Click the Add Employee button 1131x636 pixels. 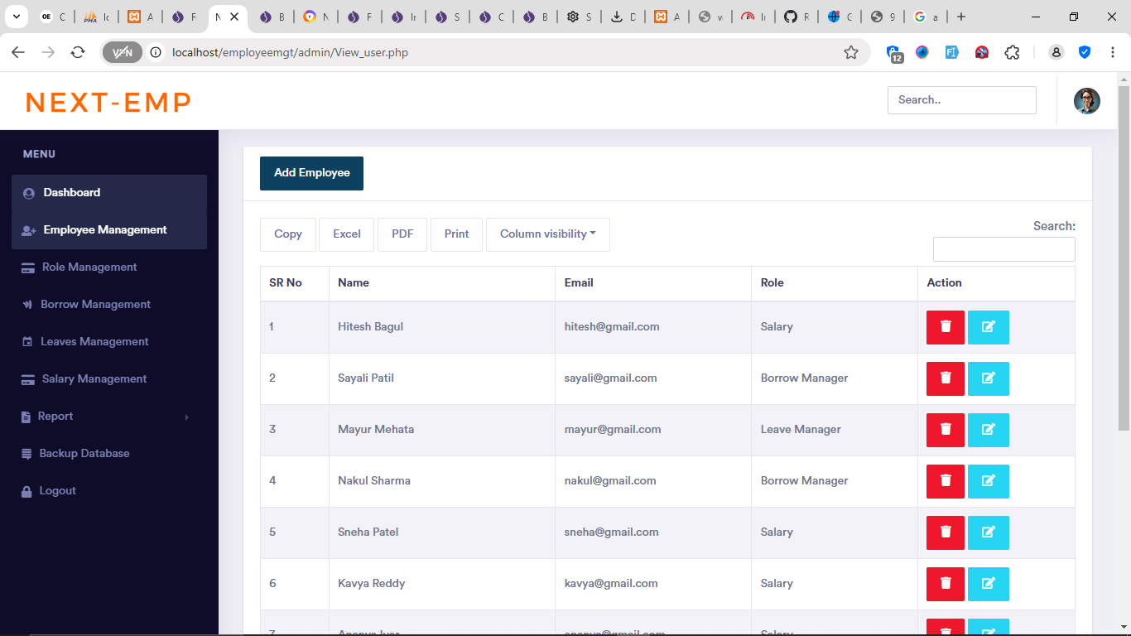click(x=311, y=173)
